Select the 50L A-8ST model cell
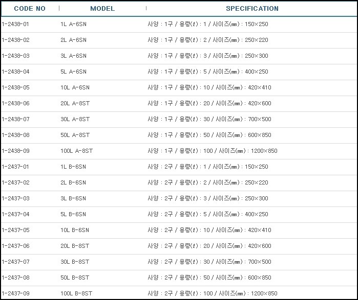This screenshot has width=358, height=300. click(x=75, y=135)
